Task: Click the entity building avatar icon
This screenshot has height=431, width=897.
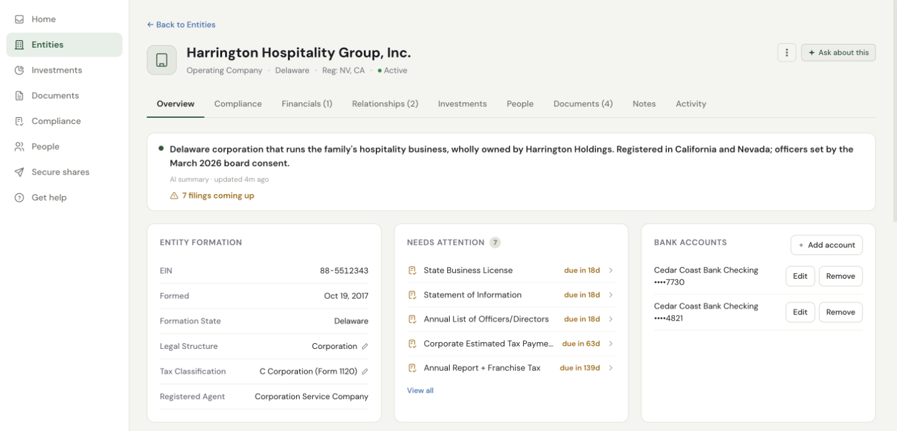Action: click(x=162, y=60)
